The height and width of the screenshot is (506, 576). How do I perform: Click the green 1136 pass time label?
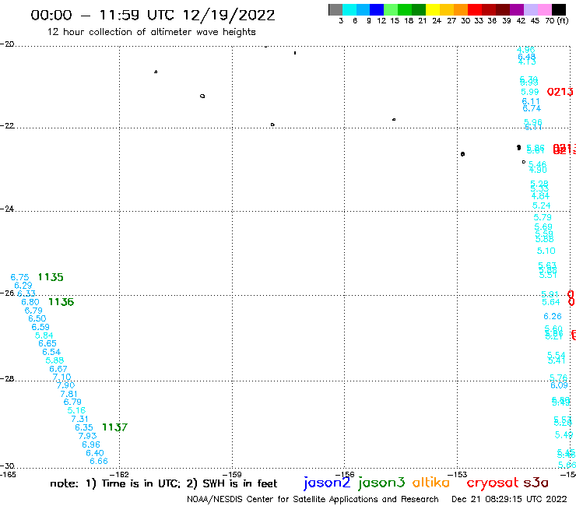61,302
